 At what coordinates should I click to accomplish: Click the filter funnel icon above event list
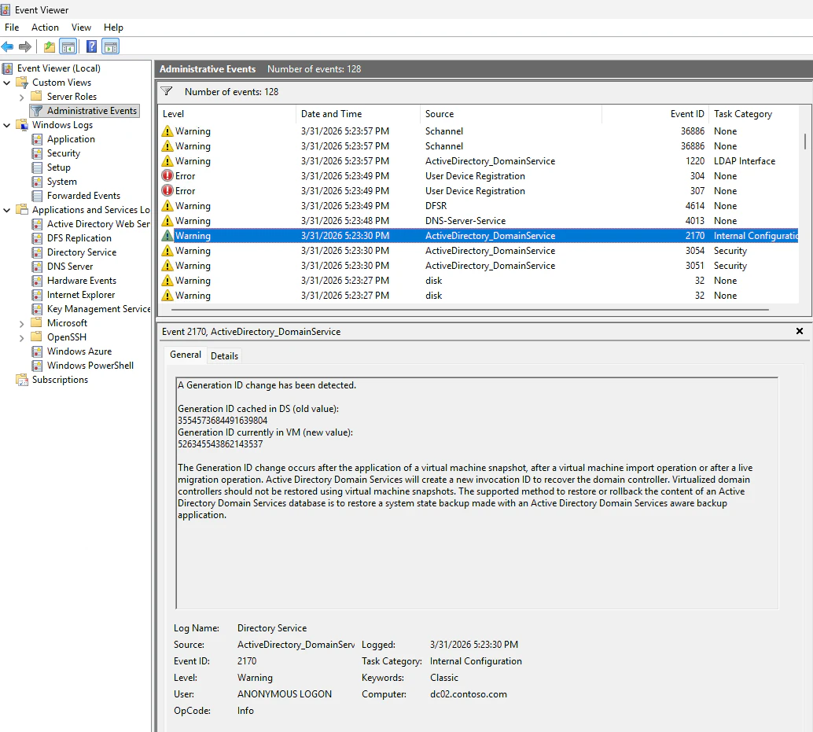[167, 91]
